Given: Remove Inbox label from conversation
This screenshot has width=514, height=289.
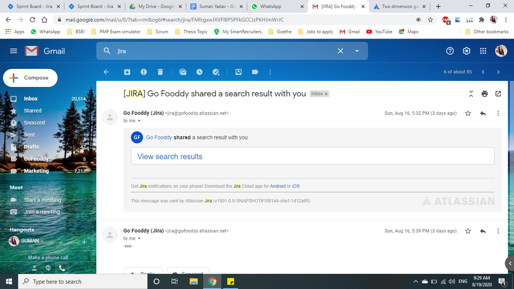Looking at the screenshot, I should (x=326, y=94).
